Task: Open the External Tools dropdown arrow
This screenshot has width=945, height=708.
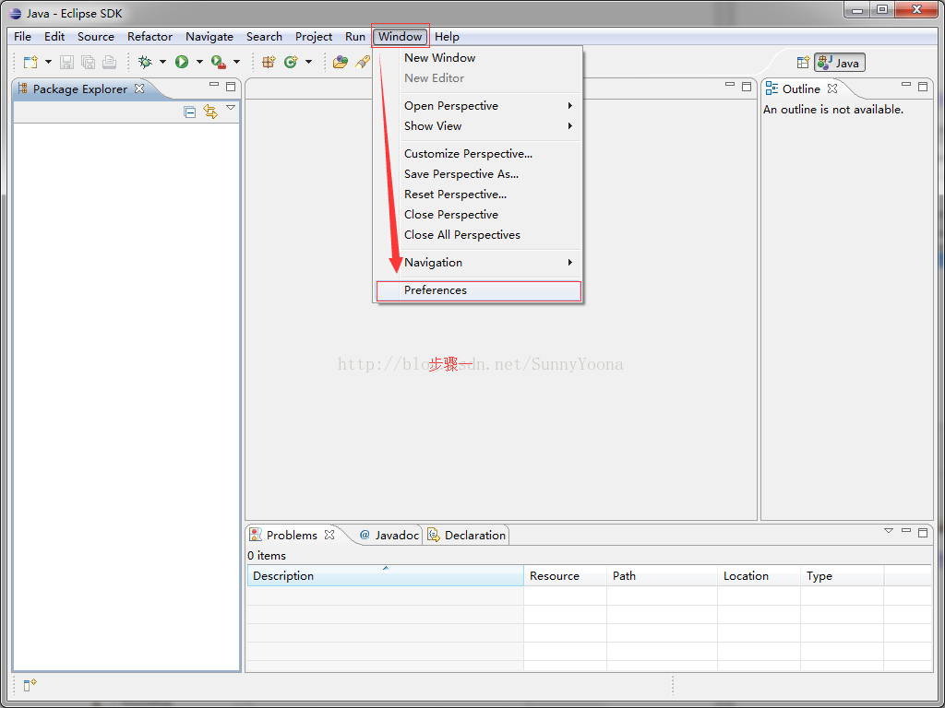Action: click(236, 62)
